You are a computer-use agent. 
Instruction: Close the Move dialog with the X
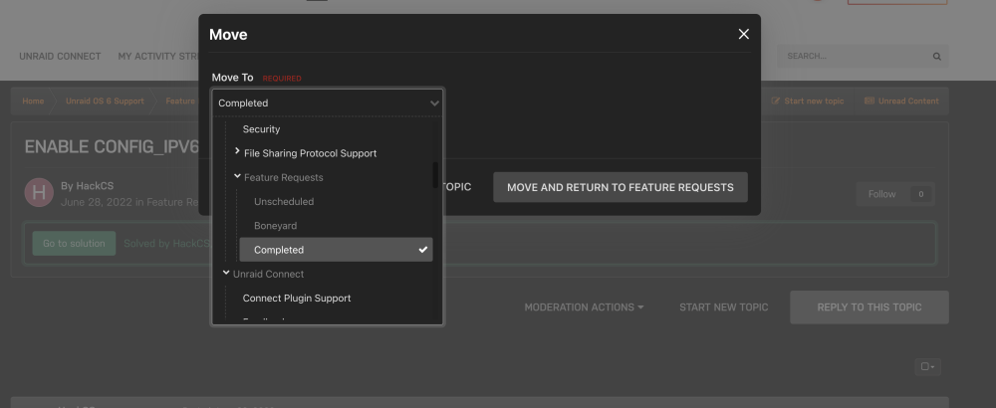tap(743, 34)
